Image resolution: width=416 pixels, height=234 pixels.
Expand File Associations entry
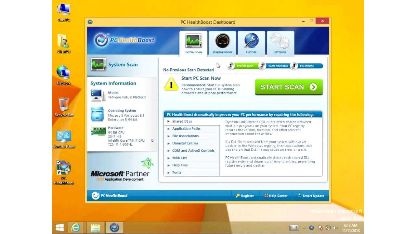(x=192, y=136)
